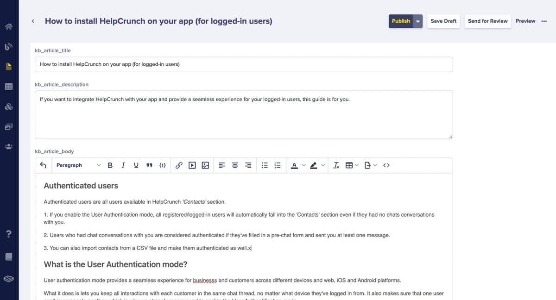This screenshot has width=556, height=300.
Task: Center-align the text
Action: click(235, 165)
